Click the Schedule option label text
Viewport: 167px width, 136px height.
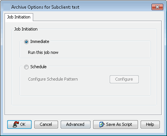(38, 67)
